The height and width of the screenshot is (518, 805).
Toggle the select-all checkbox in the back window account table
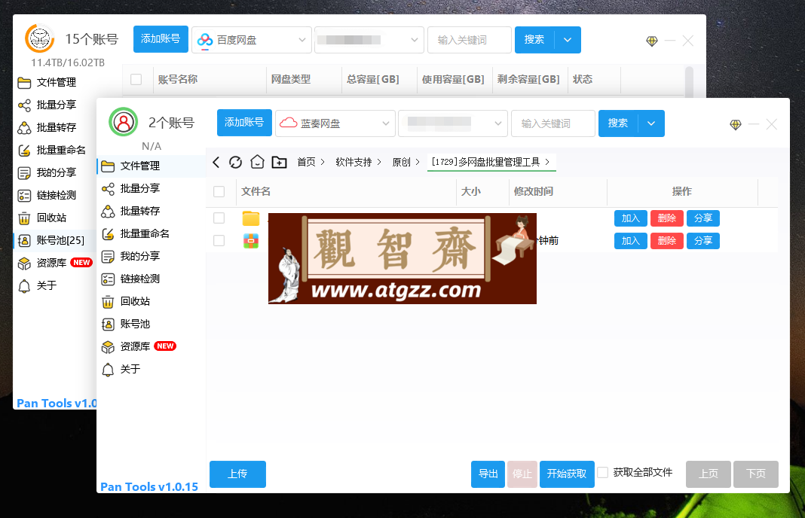(136, 80)
